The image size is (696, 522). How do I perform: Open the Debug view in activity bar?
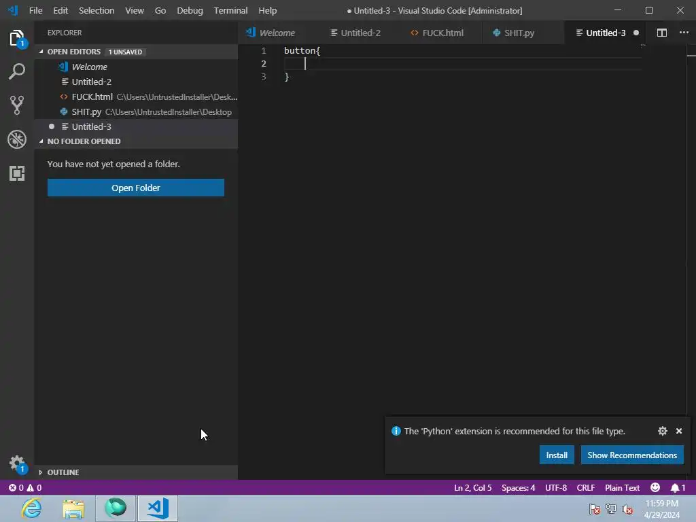click(17, 139)
